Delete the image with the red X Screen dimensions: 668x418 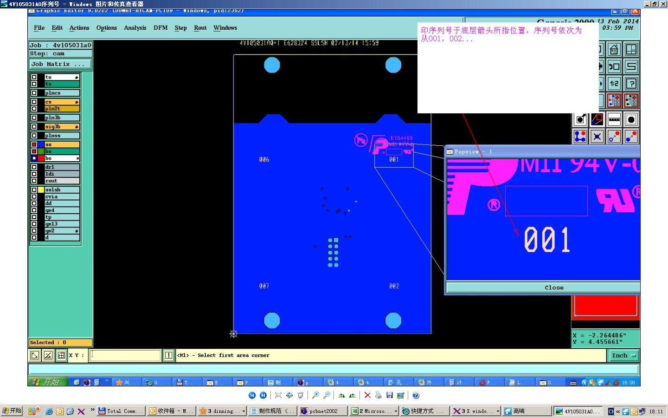[367, 395]
